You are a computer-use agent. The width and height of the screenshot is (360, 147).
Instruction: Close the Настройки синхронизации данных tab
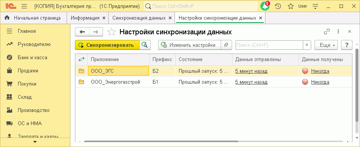click(x=260, y=18)
